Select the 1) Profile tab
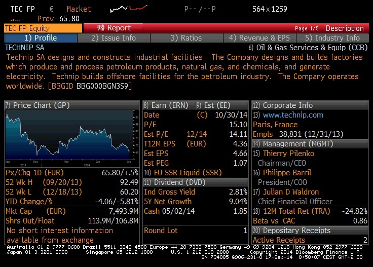Screen dimensions: 373x267 [41, 38]
